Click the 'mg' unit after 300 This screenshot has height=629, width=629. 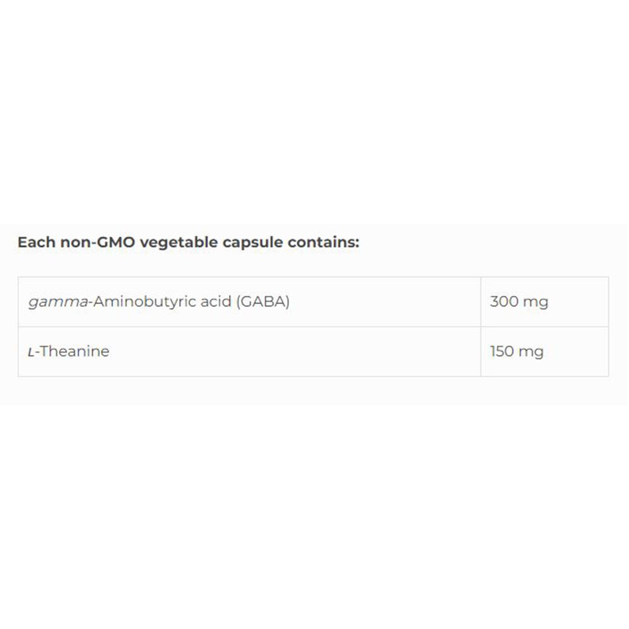point(535,302)
